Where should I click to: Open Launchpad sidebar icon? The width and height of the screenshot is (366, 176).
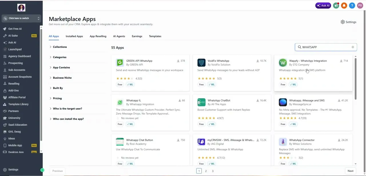click(5, 49)
